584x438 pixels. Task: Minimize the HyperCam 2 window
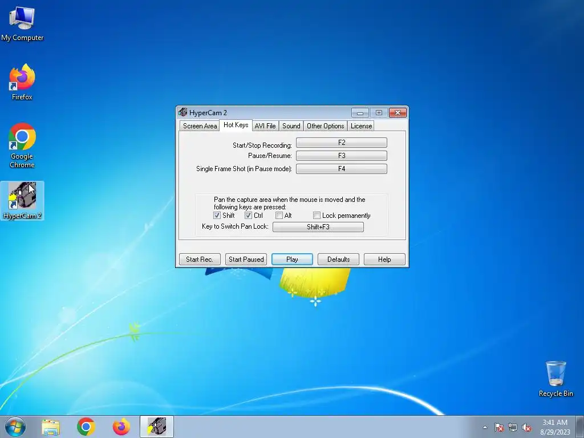pyautogui.click(x=360, y=112)
